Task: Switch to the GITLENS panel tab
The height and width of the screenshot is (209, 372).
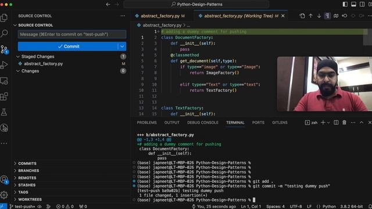Action: tap(280, 122)
